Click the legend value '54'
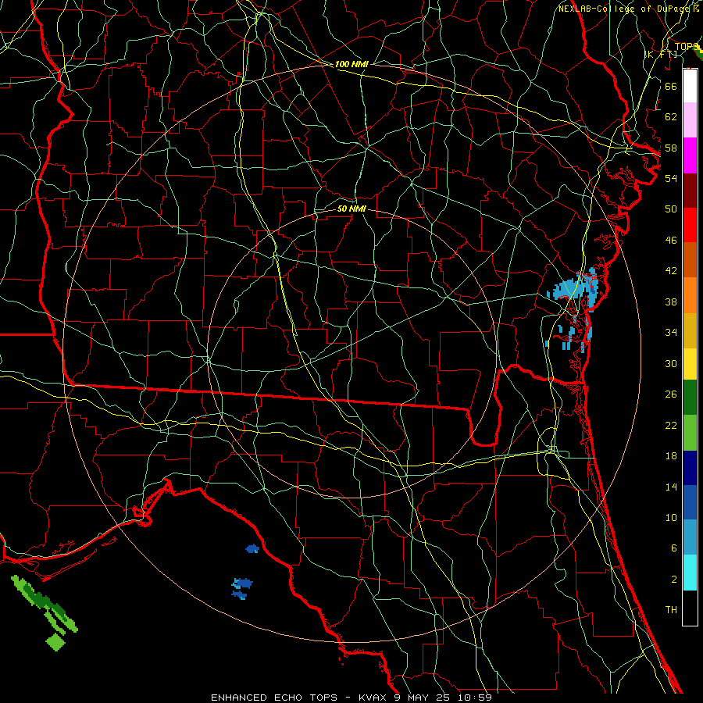The width and height of the screenshot is (703, 703). pos(671,178)
